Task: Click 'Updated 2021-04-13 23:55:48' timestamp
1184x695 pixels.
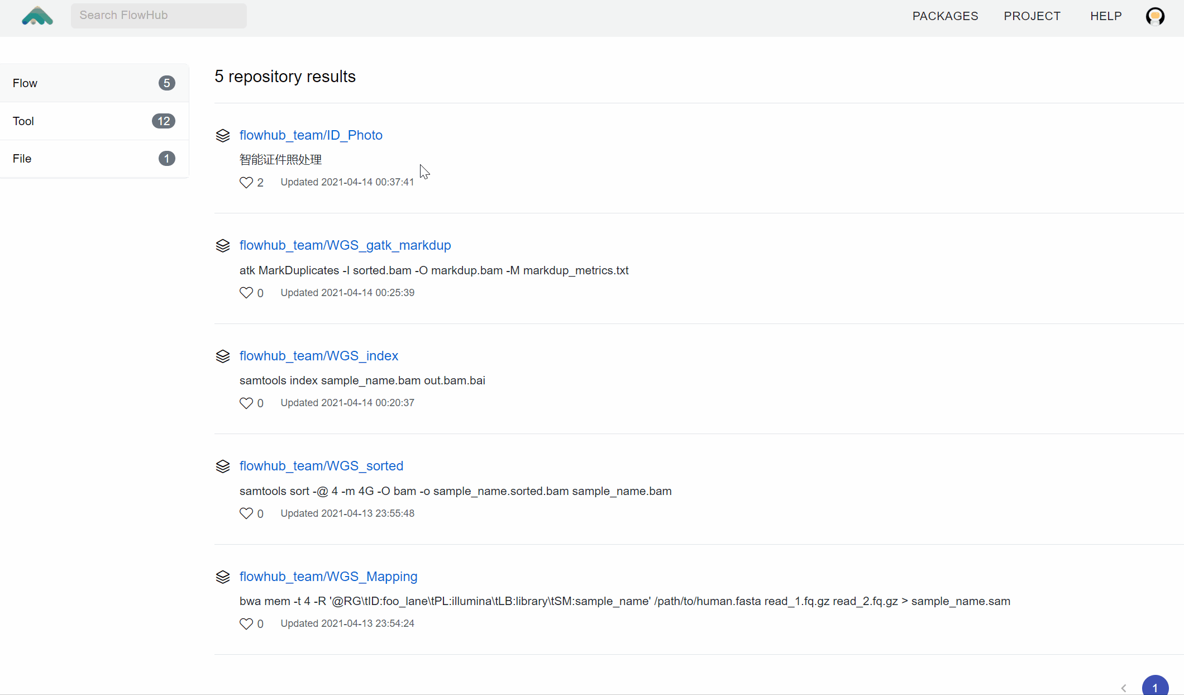Action: click(x=347, y=513)
